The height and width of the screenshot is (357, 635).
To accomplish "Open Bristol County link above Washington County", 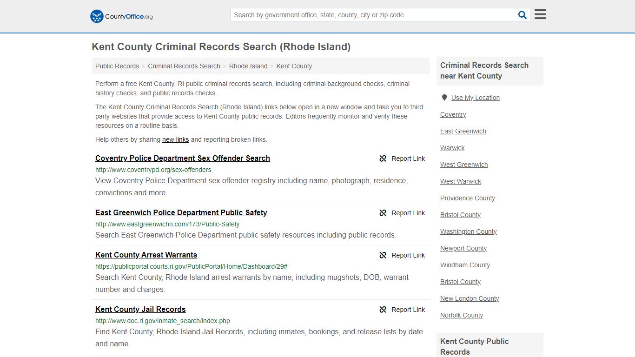I will (460, 215).
